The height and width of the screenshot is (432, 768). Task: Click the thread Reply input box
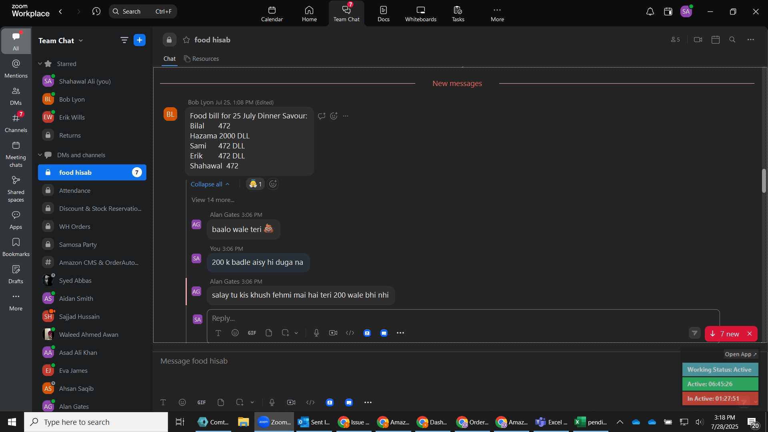click(463, 318)
